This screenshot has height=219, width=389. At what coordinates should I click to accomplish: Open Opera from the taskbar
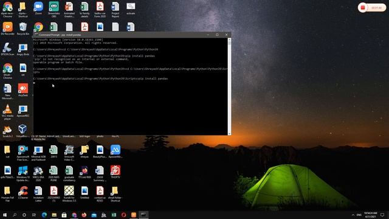coord(123,215)
